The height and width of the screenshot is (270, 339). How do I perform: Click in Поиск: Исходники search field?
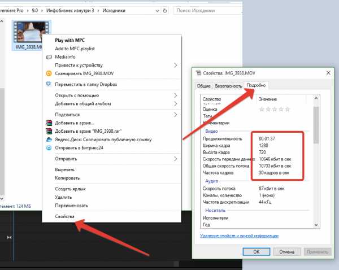click(207, 11)
